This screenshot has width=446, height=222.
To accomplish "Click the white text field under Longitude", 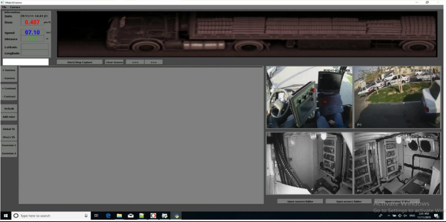I will pos(26,61).
